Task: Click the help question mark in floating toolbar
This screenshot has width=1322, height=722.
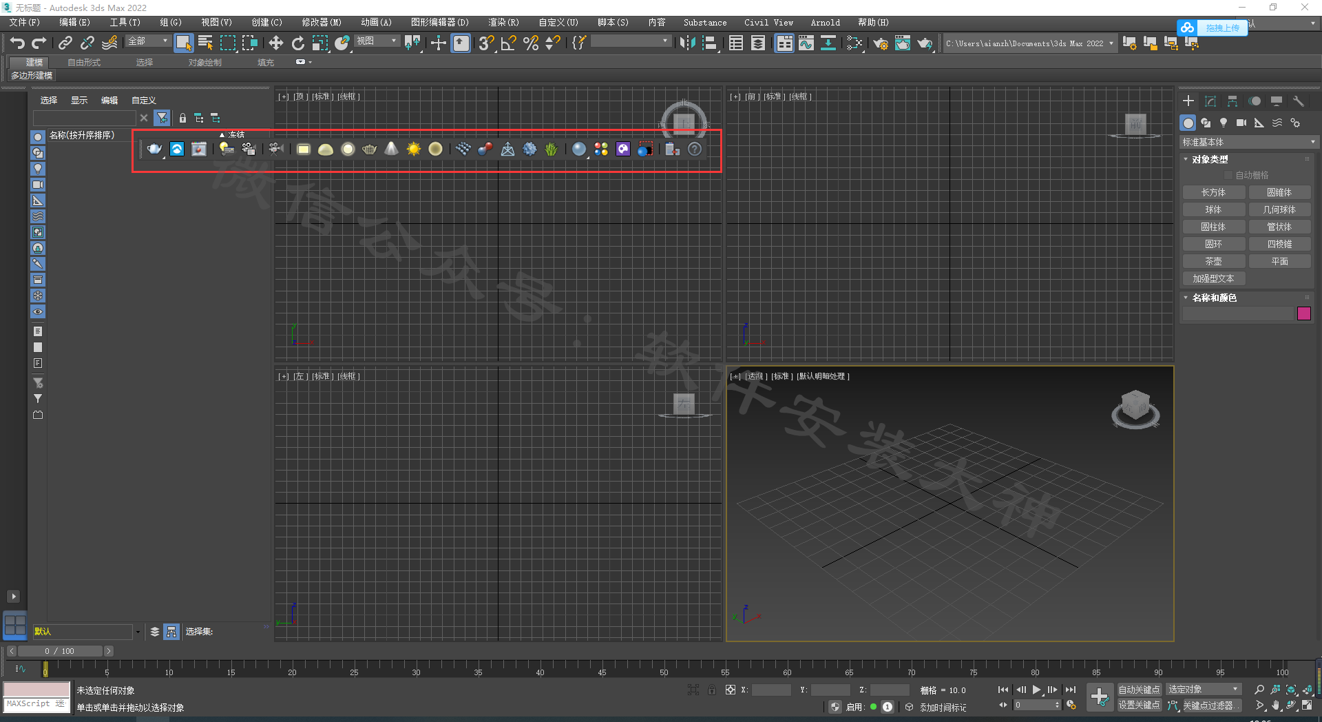Action: pos(695,149)
